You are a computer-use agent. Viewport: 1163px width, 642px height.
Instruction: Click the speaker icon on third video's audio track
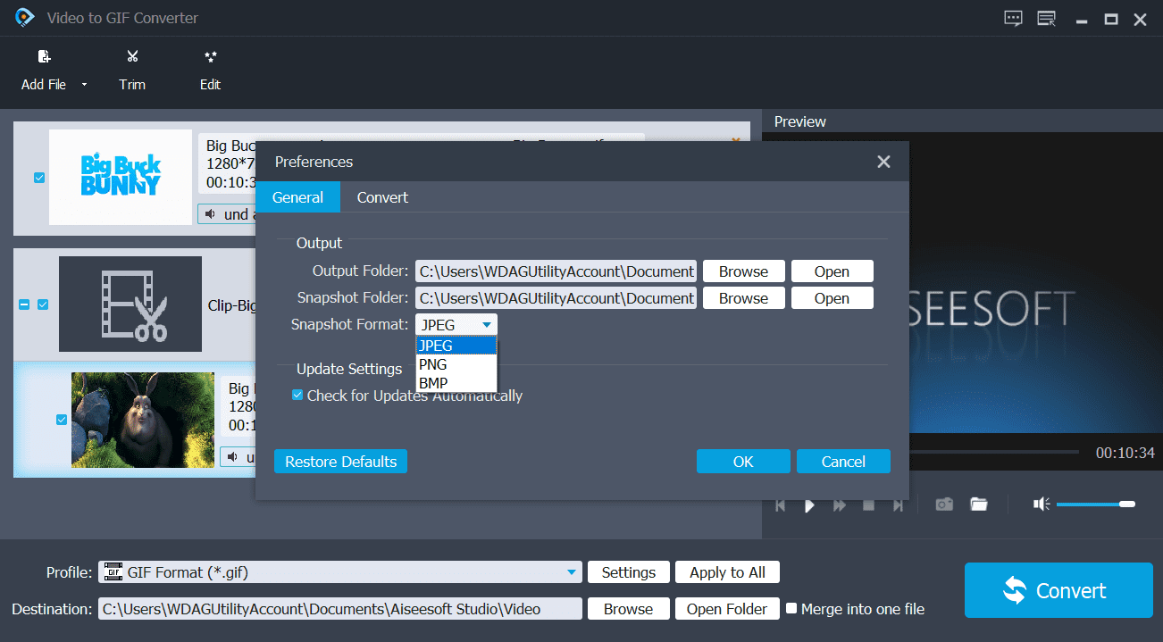pyautogui.click(x=232, y=457)
